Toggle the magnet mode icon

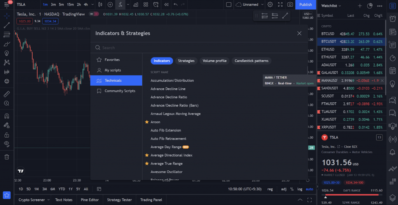coord(7,116)
